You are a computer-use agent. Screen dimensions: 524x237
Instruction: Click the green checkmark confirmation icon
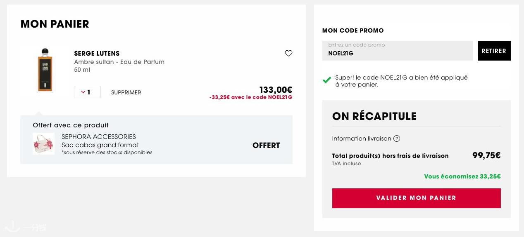[x=327, y=80]
